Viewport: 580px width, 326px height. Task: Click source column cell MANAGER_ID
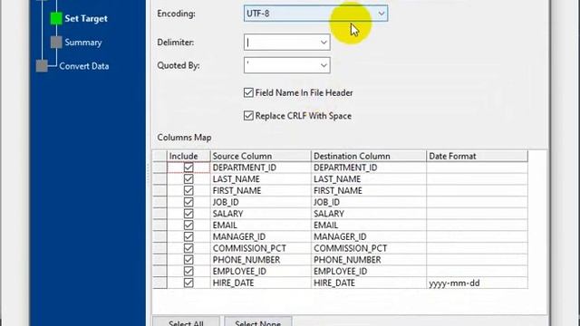(x=261, y=236)
